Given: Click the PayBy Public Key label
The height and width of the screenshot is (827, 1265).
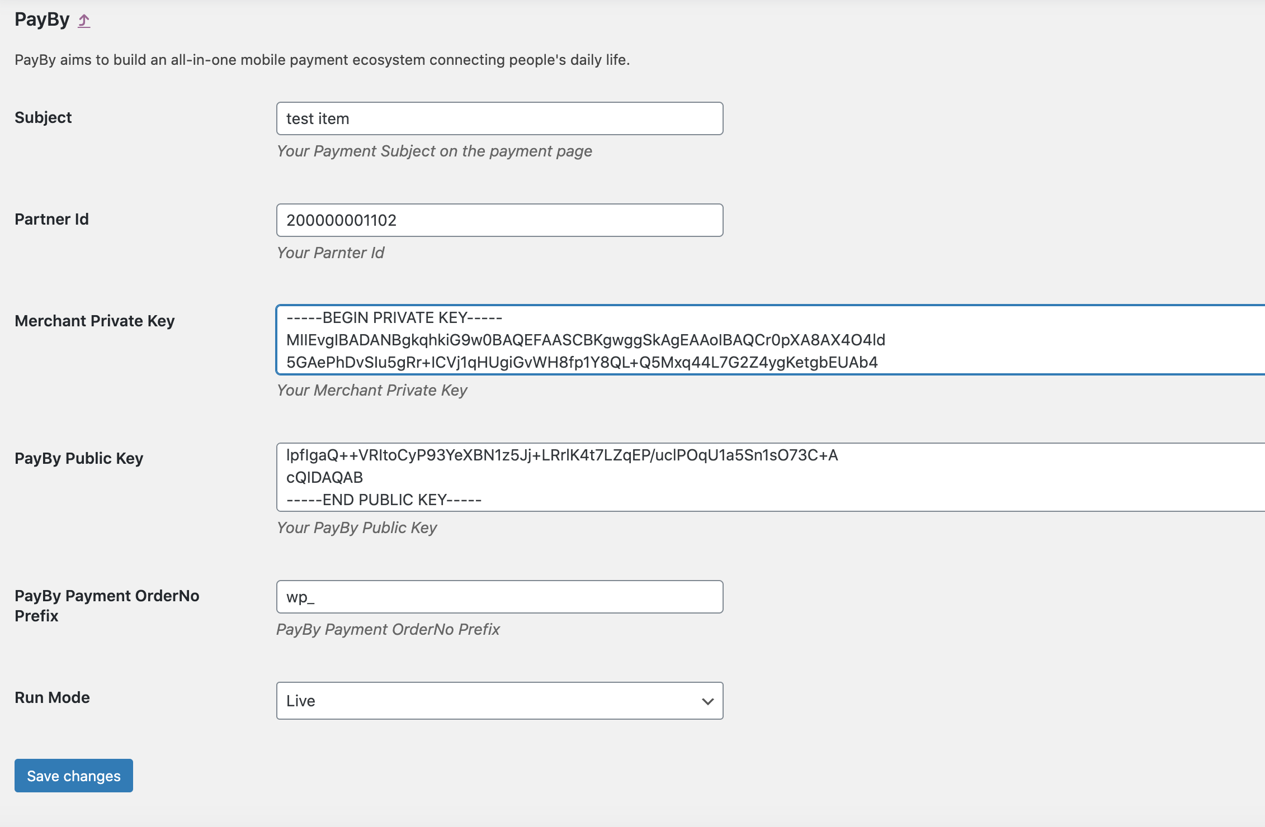Looking at the screenshot, I should tap(79, 458).
